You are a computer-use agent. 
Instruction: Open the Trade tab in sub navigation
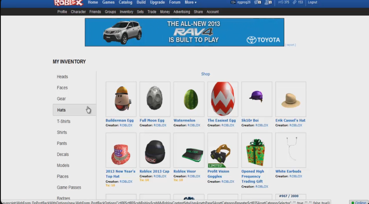pyautogui.click(x=152, y=12)
